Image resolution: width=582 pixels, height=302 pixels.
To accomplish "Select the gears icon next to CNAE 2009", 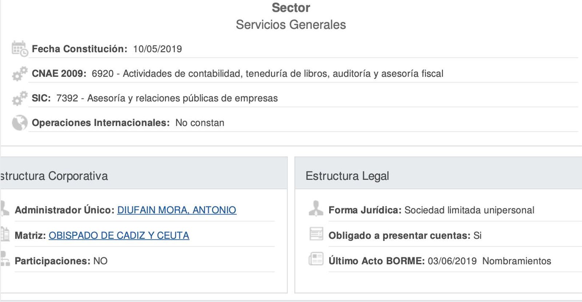I will [19, 73].
